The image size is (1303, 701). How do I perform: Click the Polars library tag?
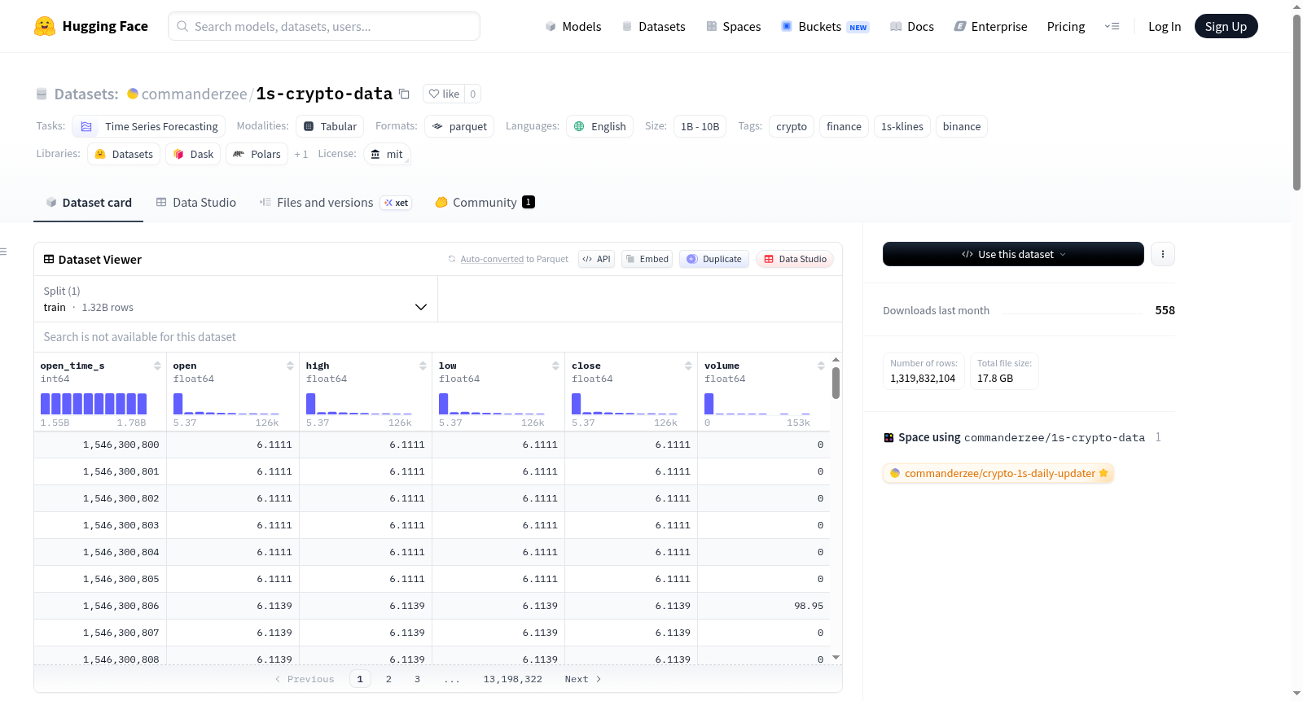coord(257,154)
